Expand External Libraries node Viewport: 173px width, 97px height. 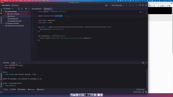[x=4, y=23]
